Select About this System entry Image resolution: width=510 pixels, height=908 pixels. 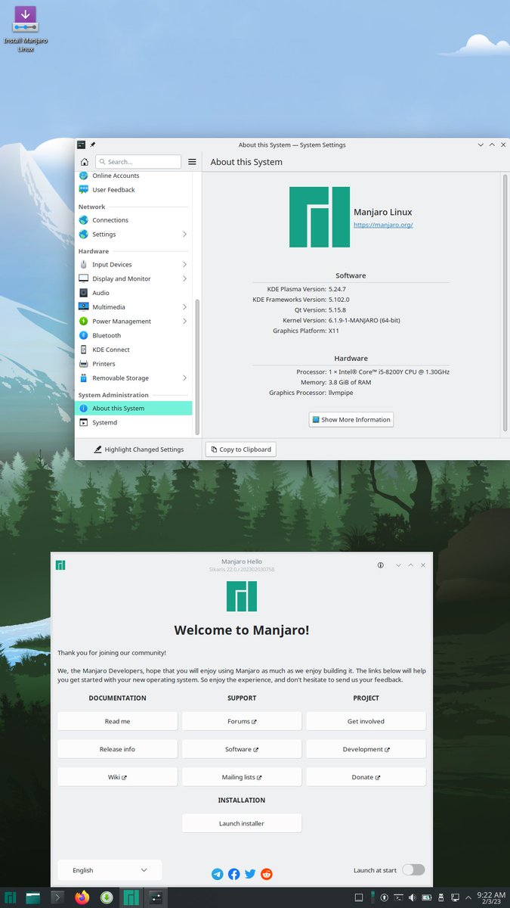click(133, 409)
